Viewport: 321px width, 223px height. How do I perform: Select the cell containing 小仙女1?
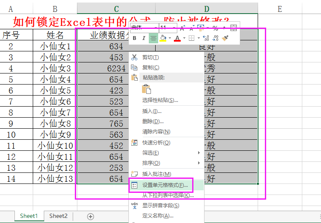pos(55,46)
